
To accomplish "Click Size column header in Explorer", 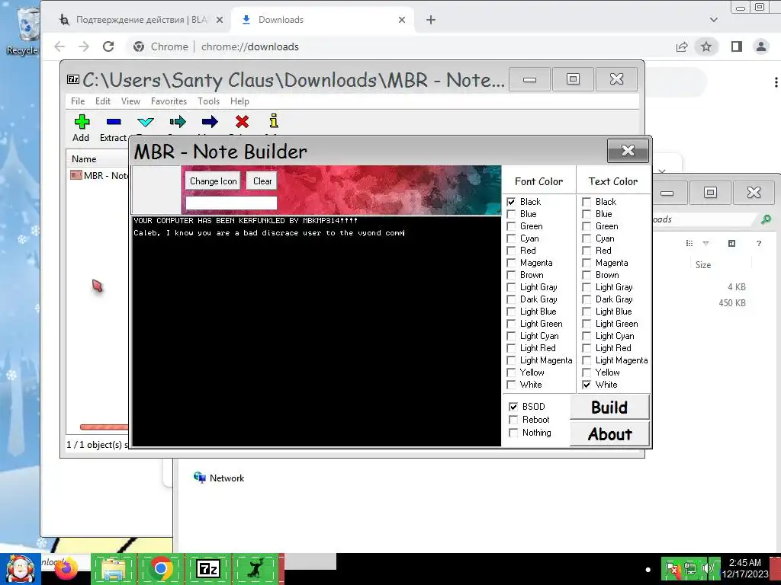I will coord(702,265).
